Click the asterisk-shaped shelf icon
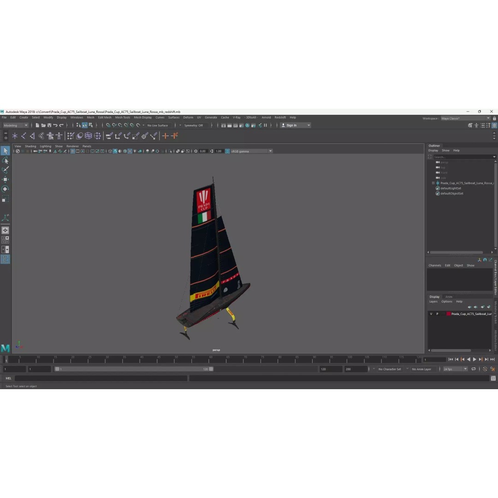This screenshot has width=498, height=498. pyautogui.click(x=15, y=136)
